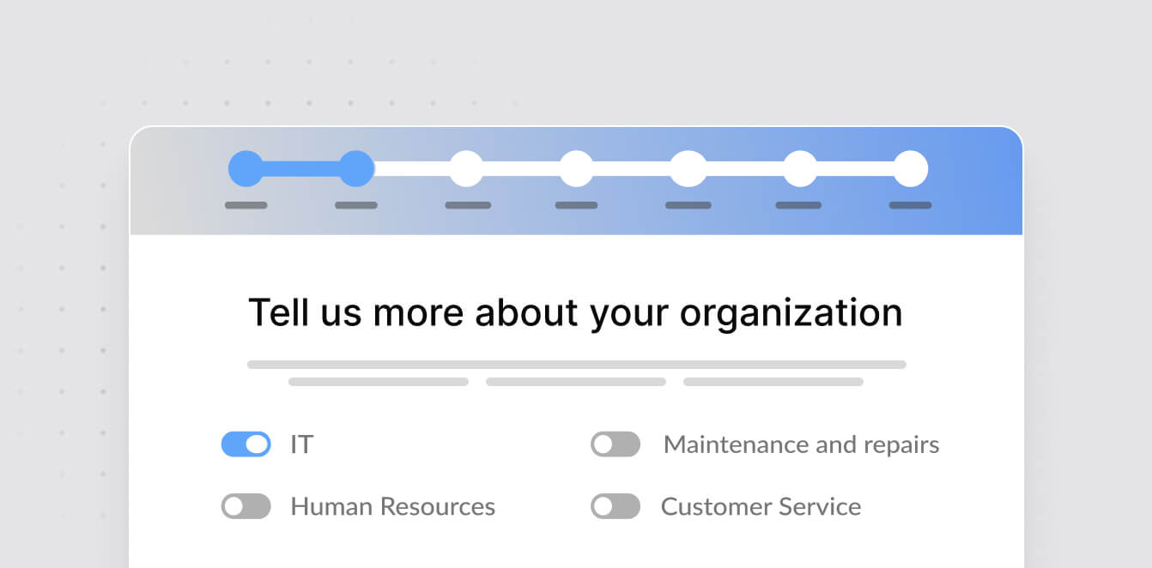
Task: Click the blue progress segment between steps
Action: click(x=301, y=169)
